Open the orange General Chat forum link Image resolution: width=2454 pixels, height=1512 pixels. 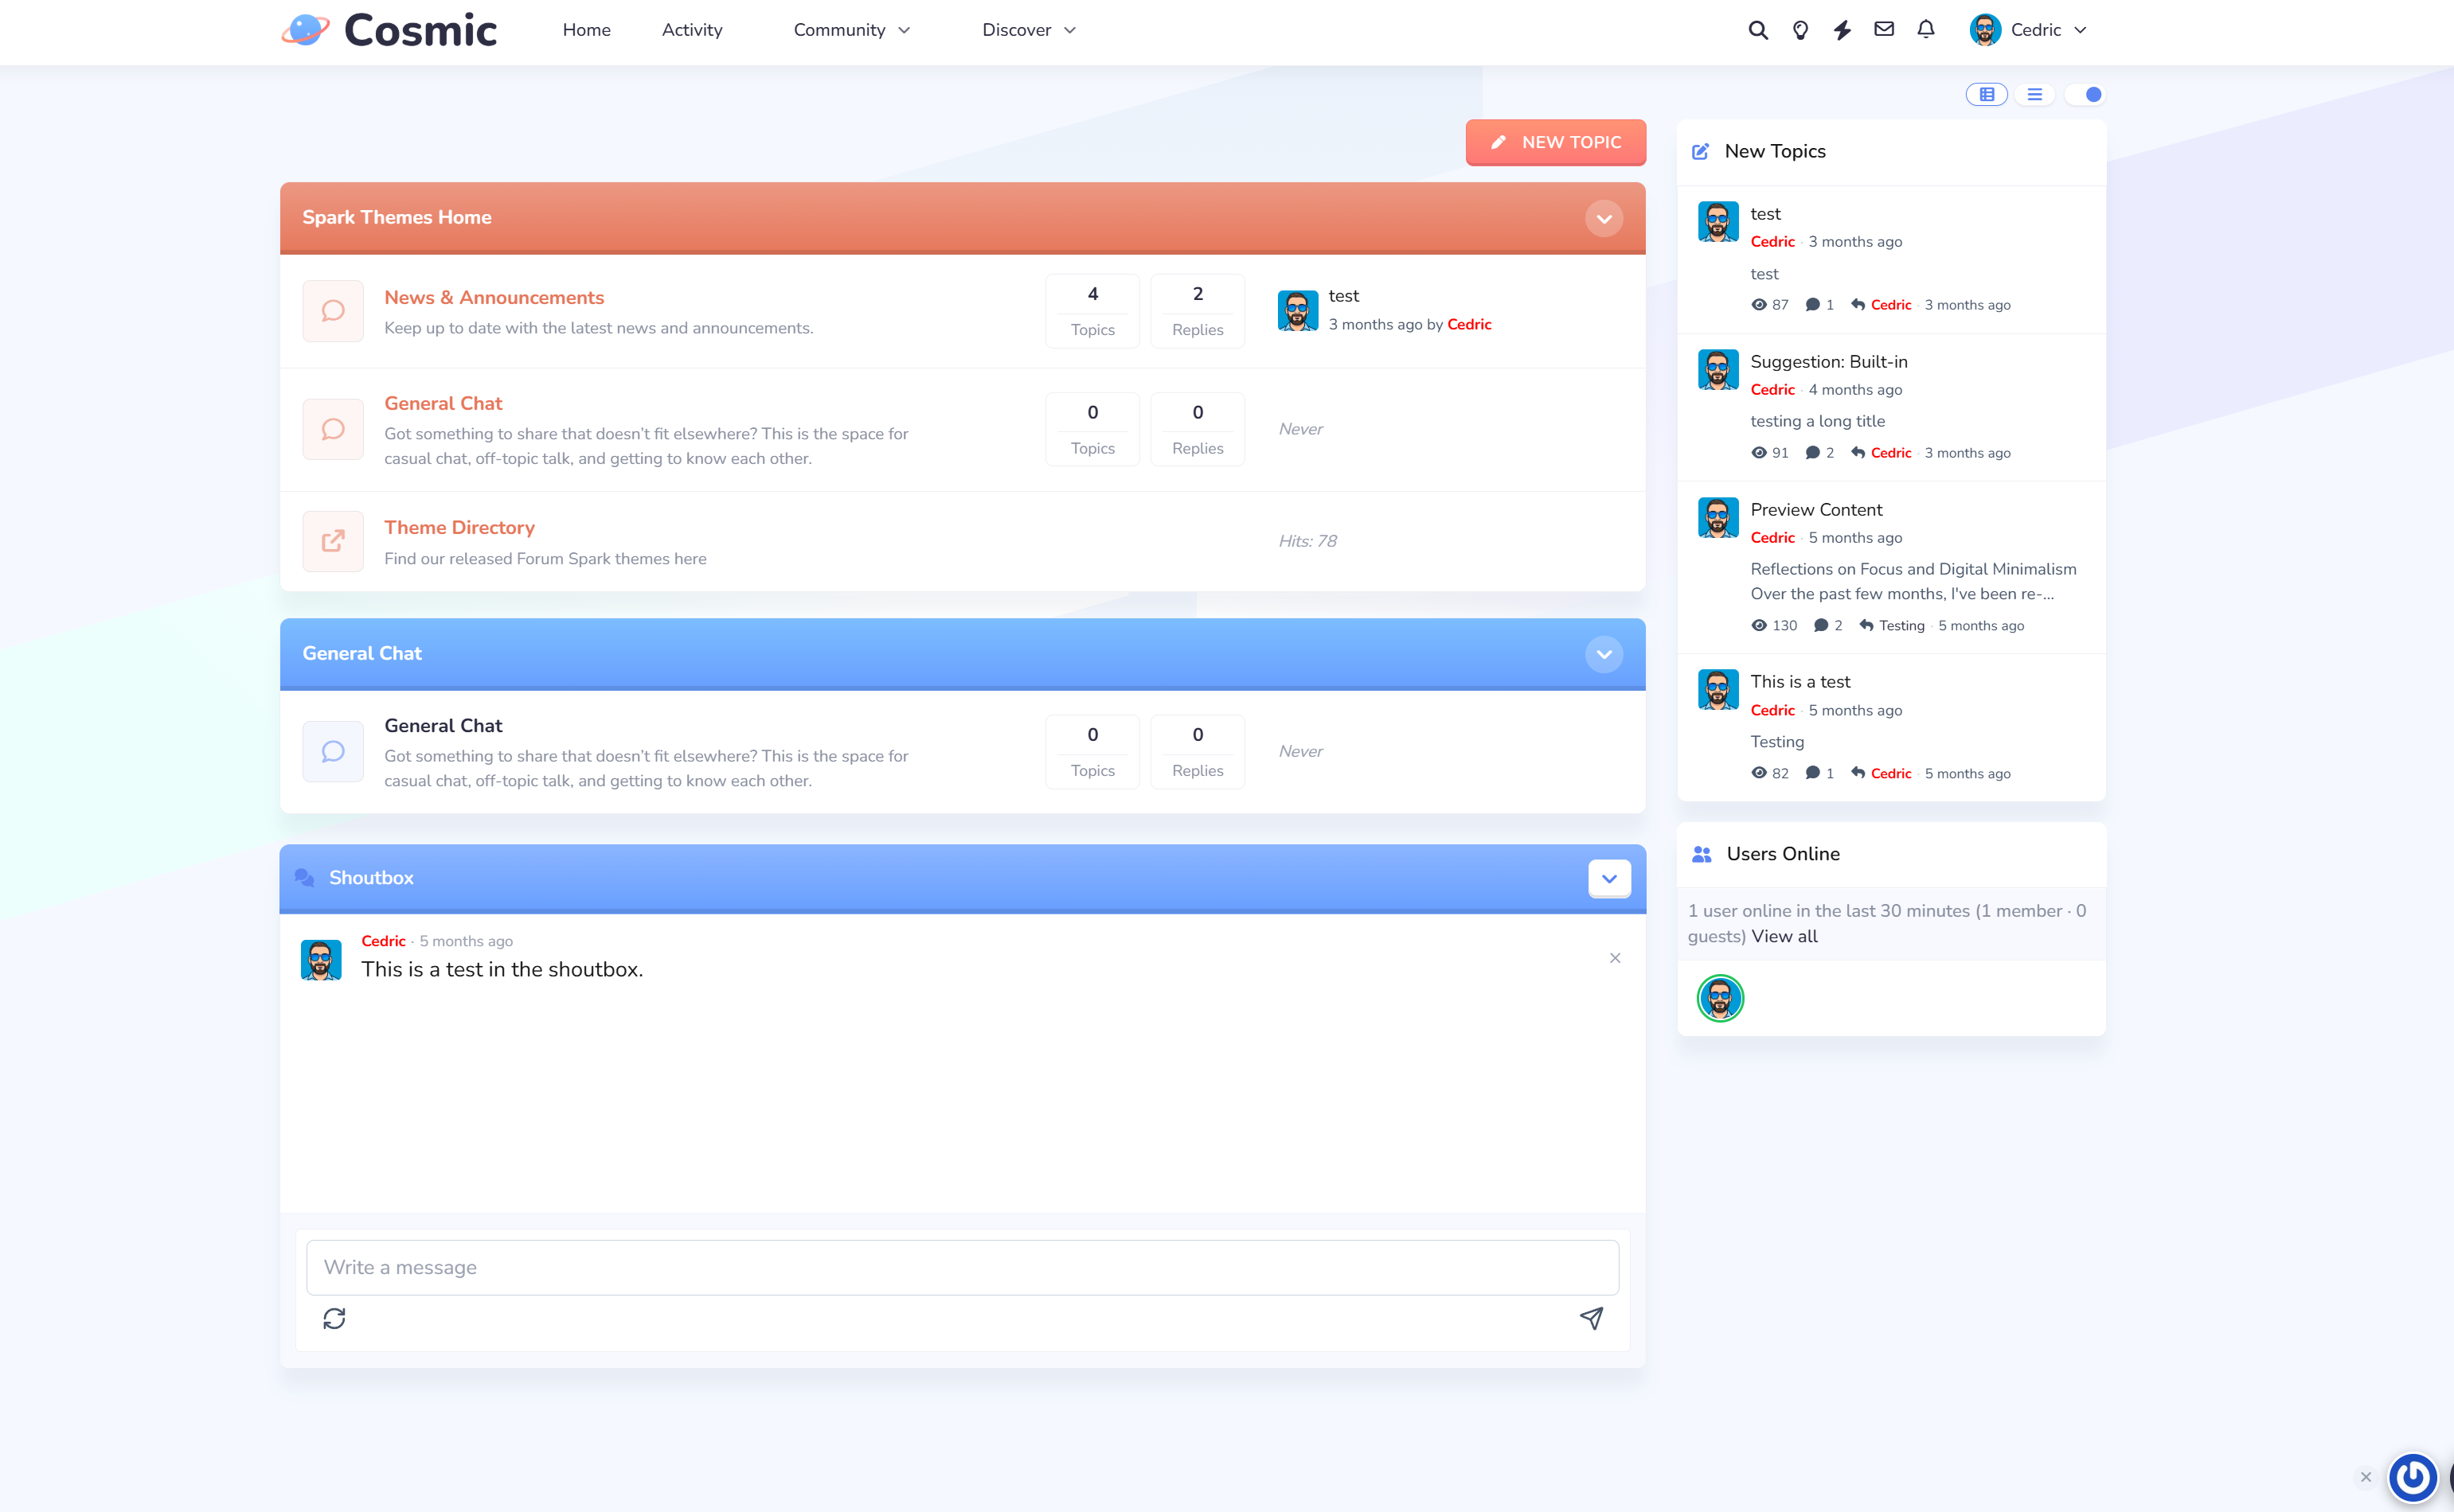point(444,403)
